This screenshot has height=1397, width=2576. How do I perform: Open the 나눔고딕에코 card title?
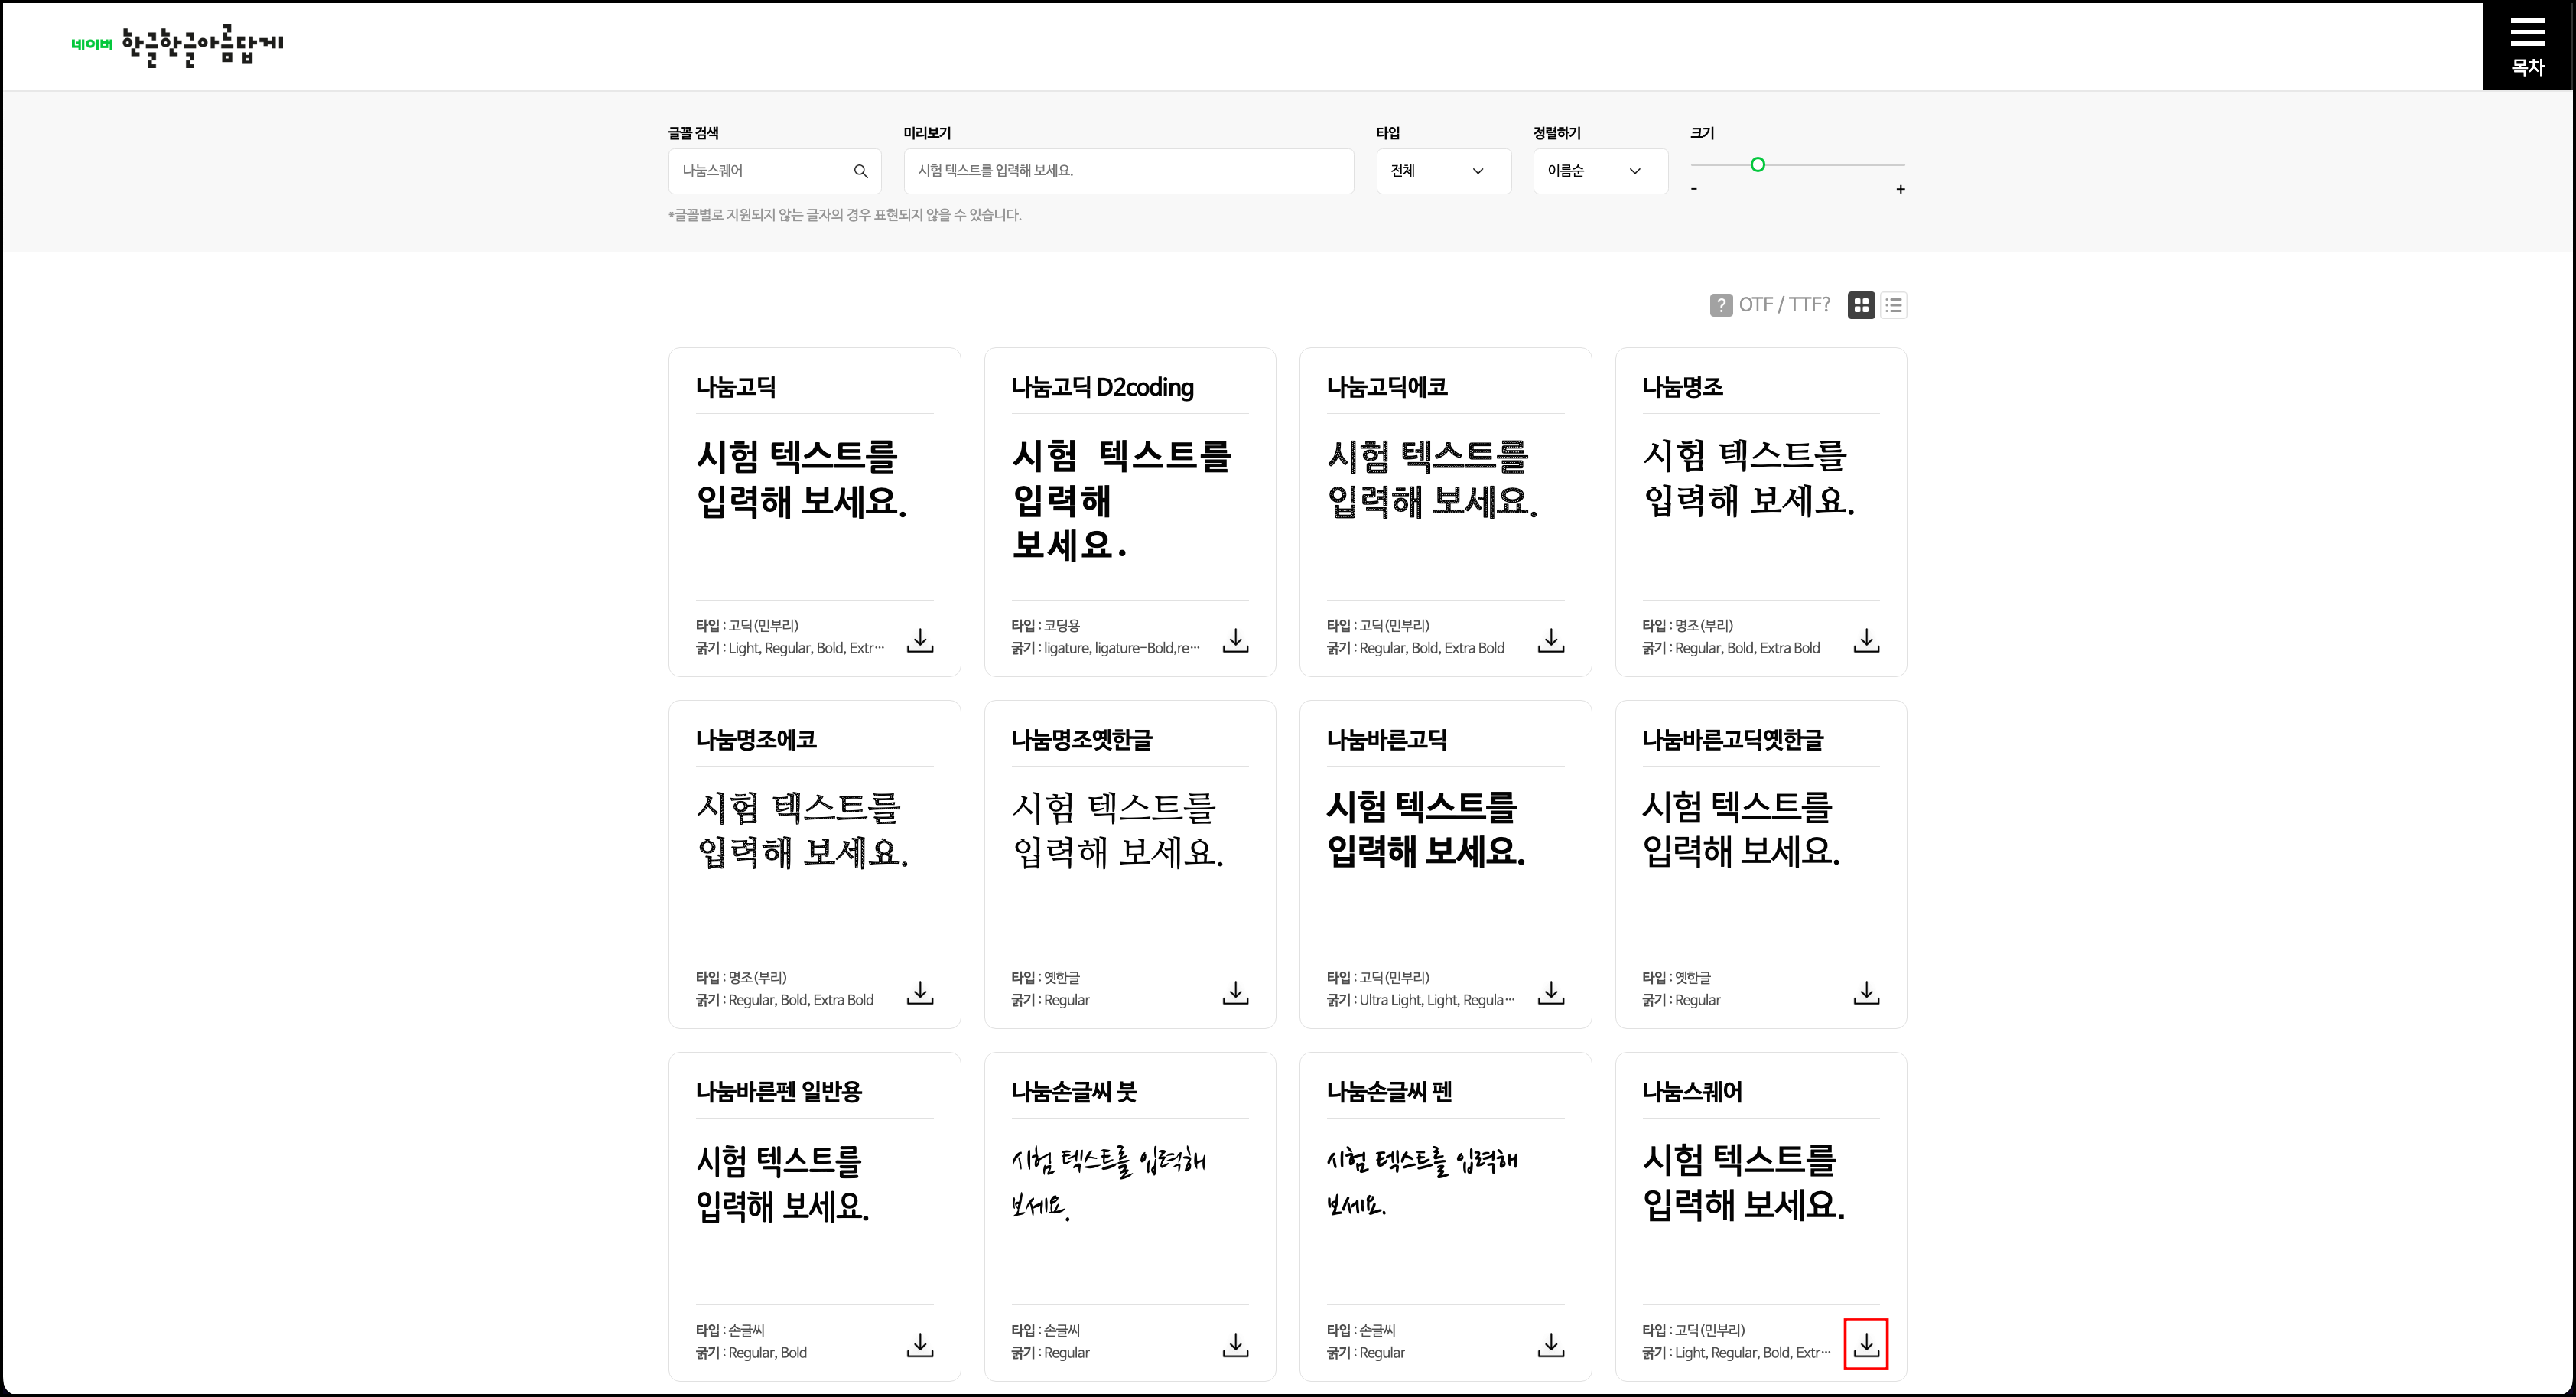(x=1386, y=387)
